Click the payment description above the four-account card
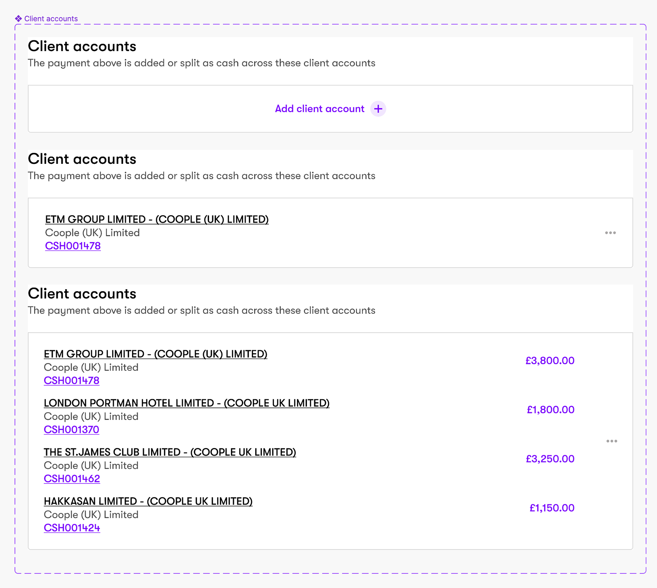 click(x=202, y=311)
